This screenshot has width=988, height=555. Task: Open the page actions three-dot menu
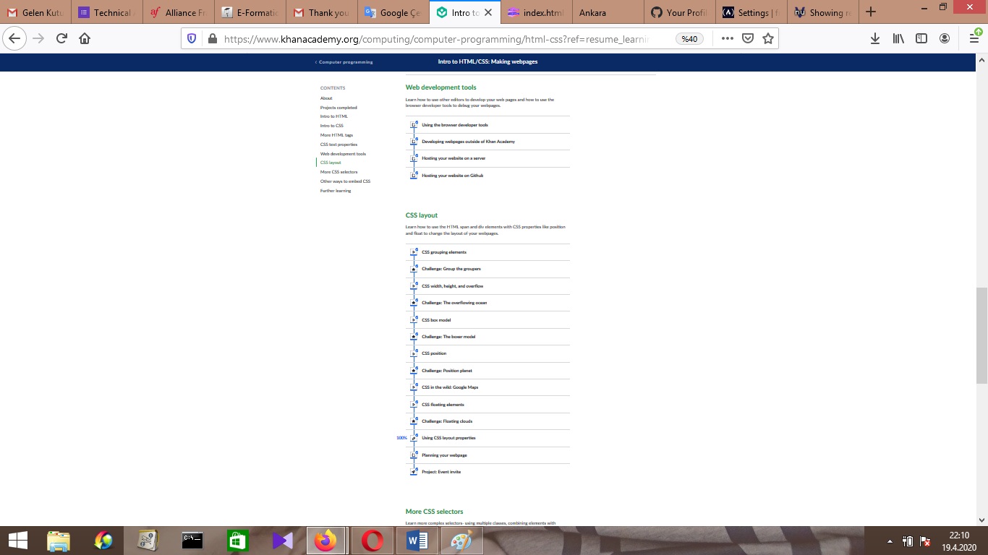click(x=727, y=38)
